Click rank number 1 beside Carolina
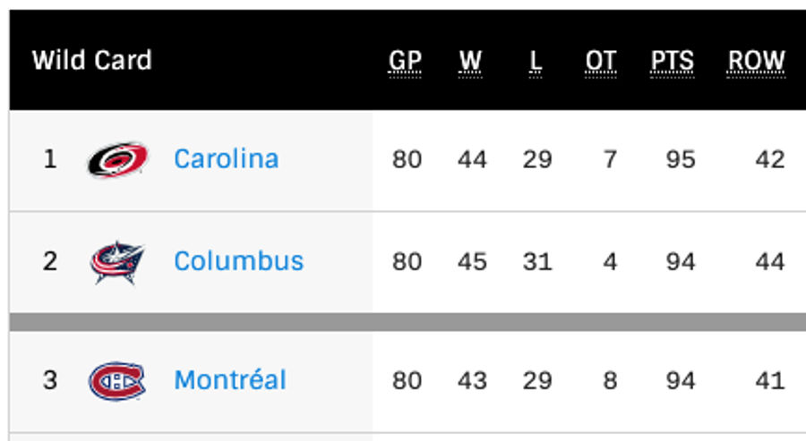 point(50,159)
